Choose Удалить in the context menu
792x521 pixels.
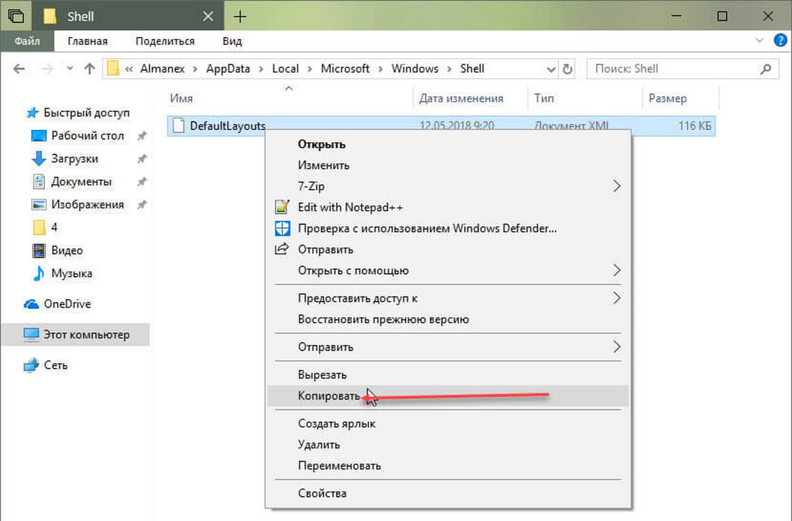448,445
